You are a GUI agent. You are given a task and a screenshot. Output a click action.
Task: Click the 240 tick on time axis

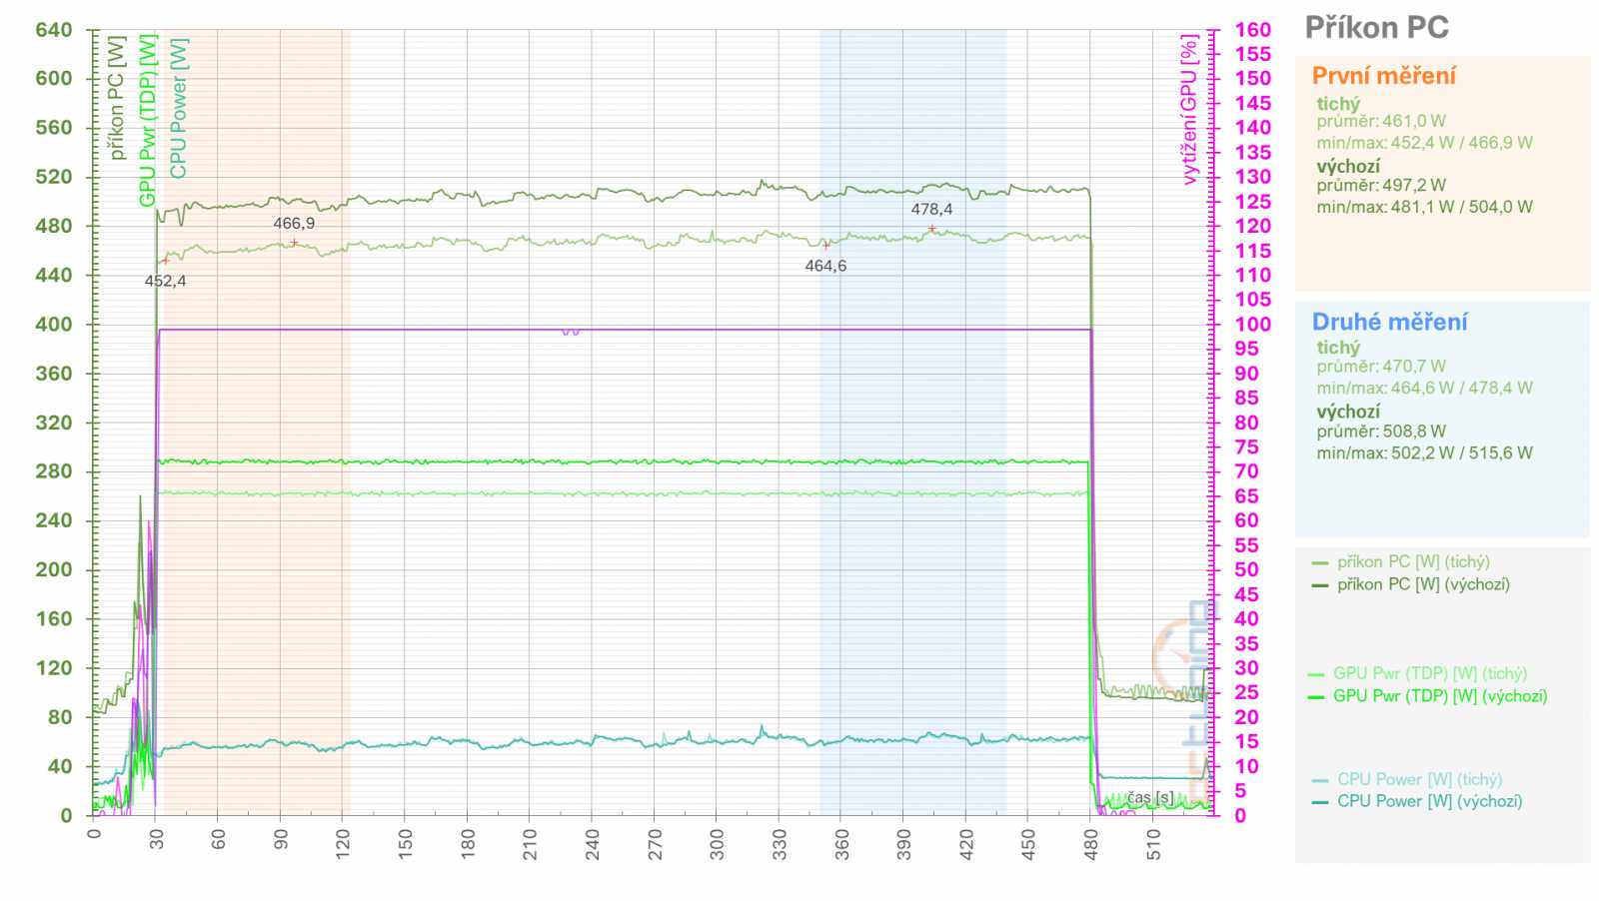click(x=592, y=845)
